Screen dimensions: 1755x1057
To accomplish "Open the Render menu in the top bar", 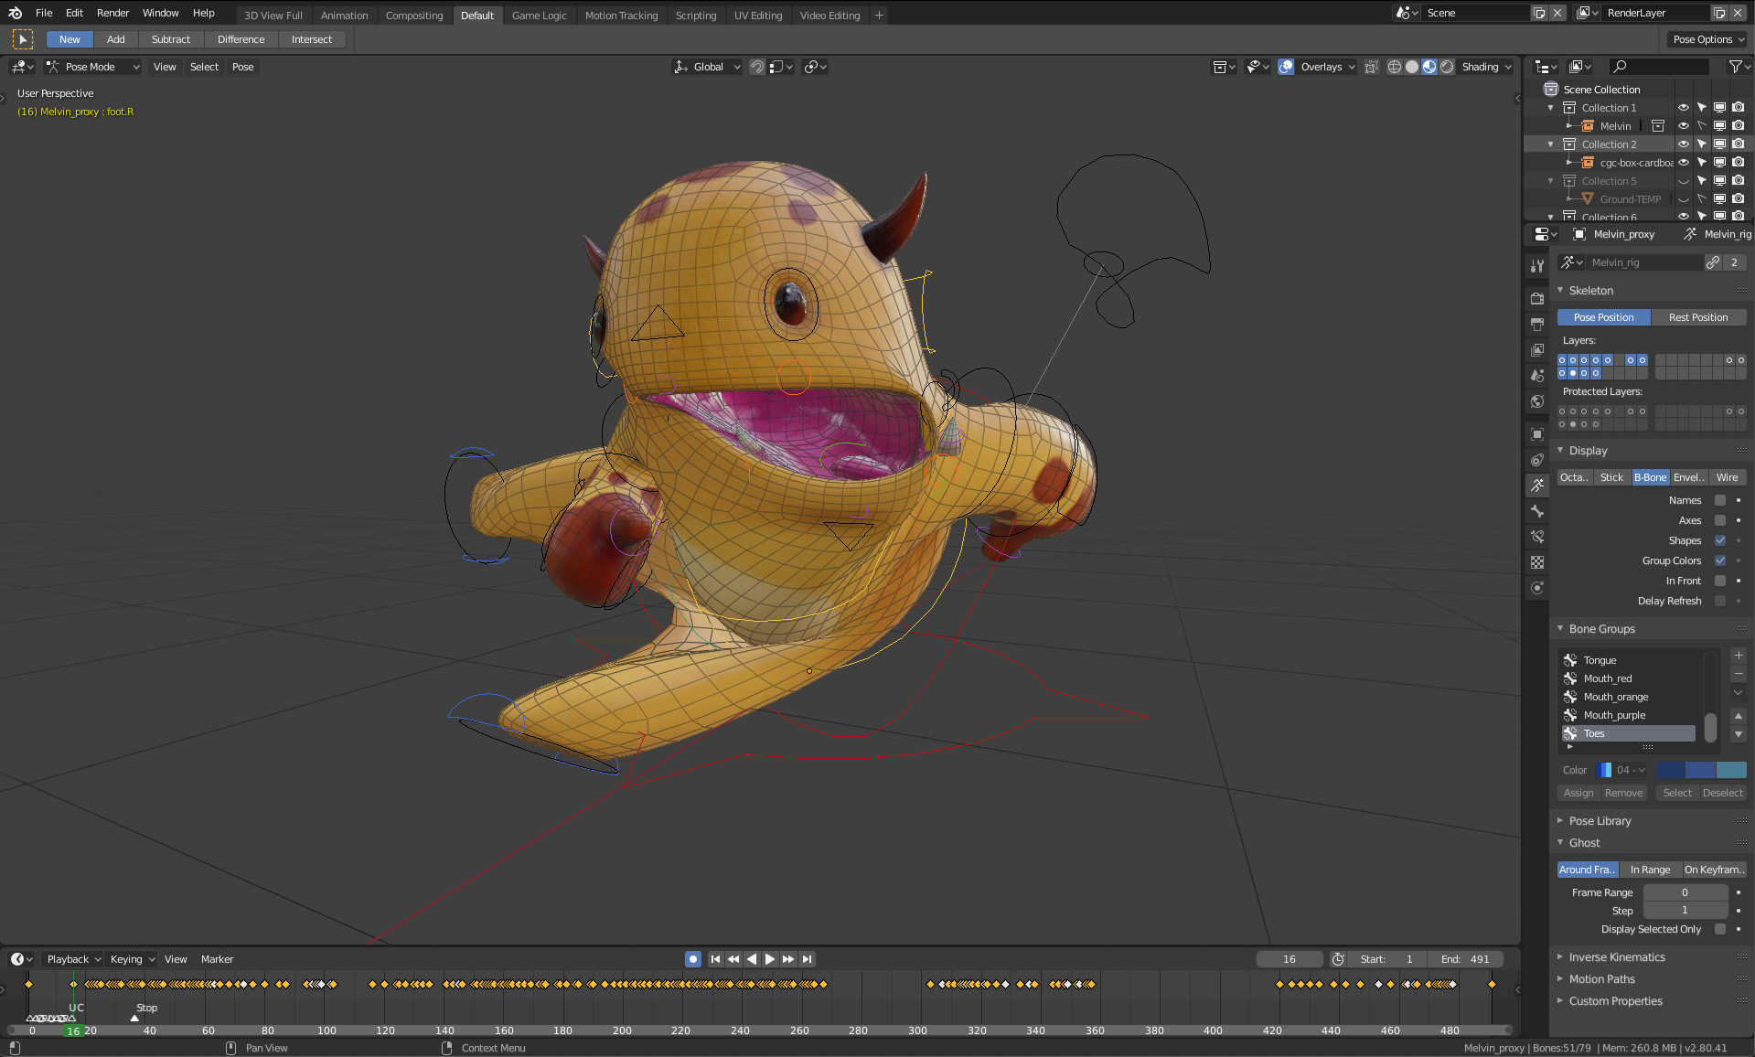I will [112, 13].
